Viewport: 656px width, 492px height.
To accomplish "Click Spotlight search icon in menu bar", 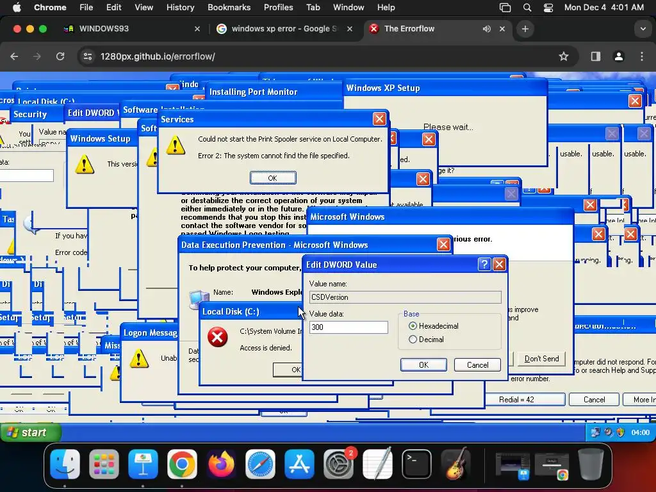I will coord(527,7).
